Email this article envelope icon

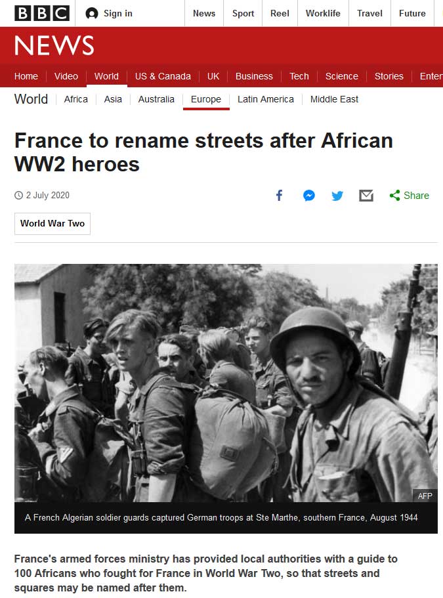[x=366, y=196]
